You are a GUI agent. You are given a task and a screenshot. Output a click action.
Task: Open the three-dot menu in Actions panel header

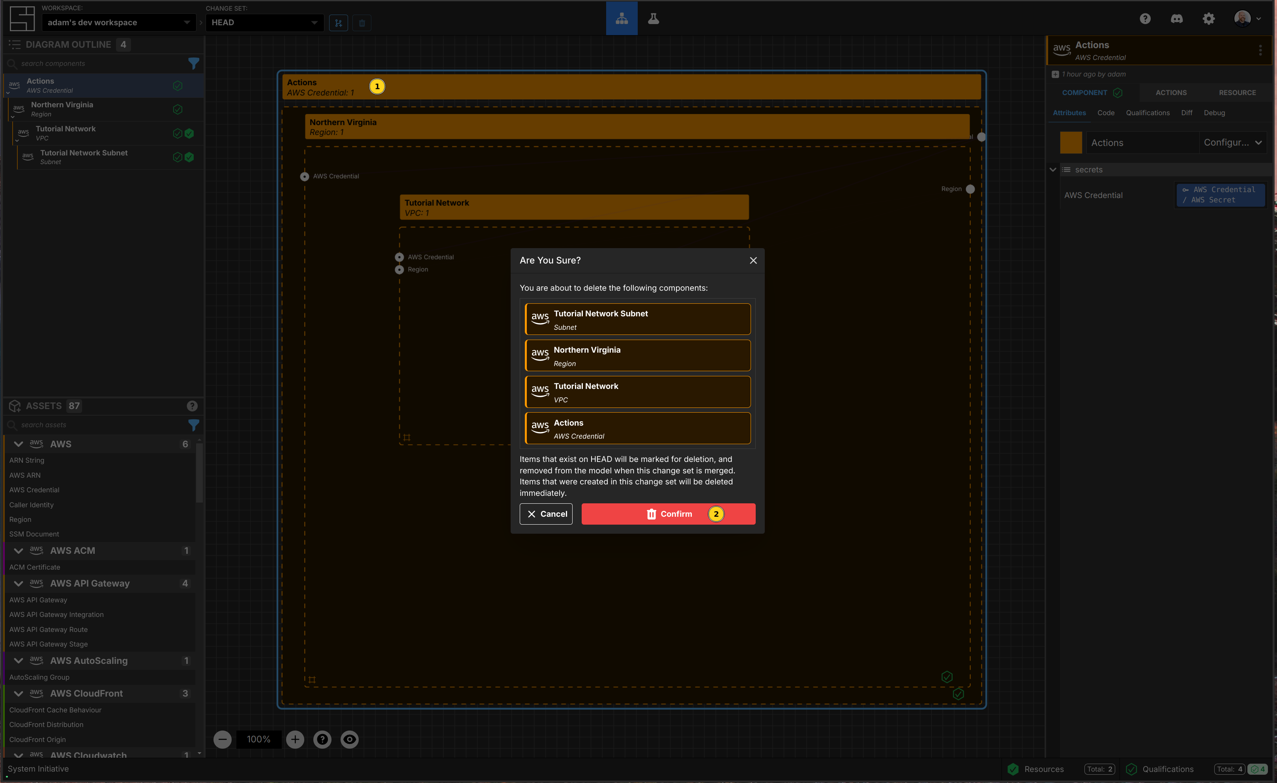tap(1260, 50)
